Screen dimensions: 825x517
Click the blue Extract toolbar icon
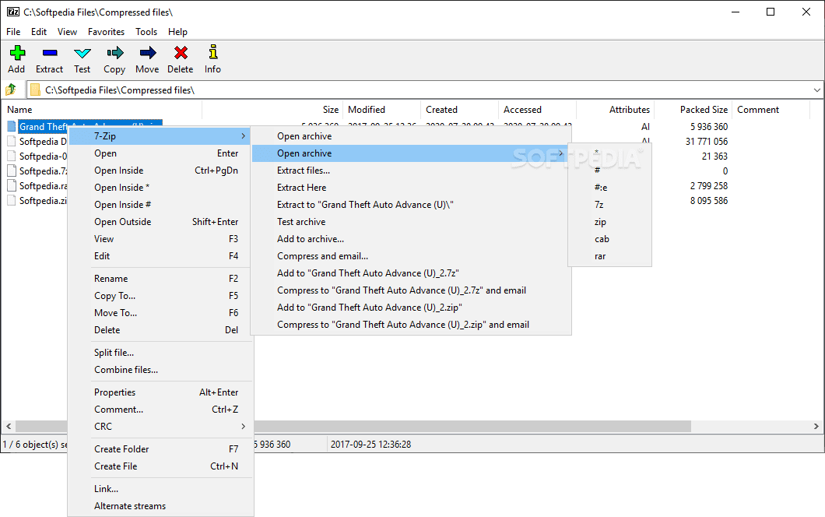[50, 53]
